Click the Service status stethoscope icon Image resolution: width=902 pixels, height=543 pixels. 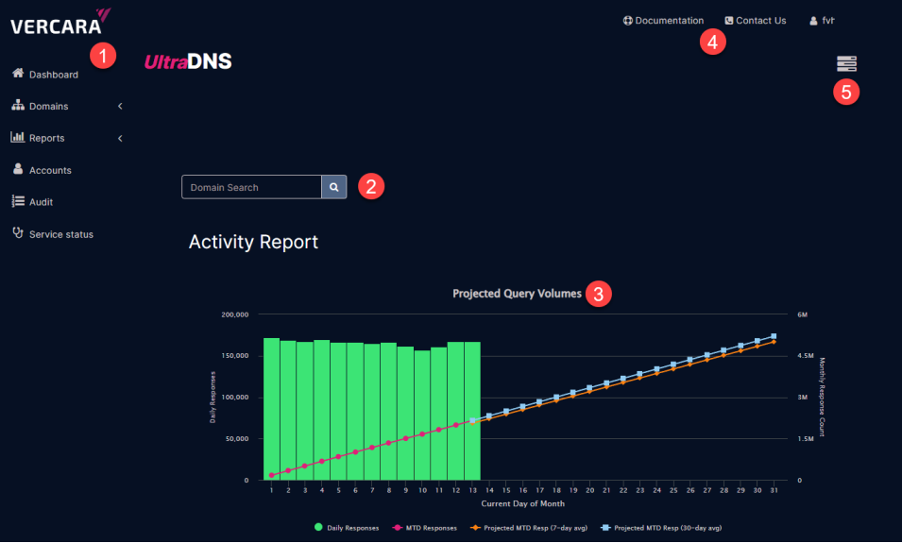pyautogui.click(x=18, y=232)
